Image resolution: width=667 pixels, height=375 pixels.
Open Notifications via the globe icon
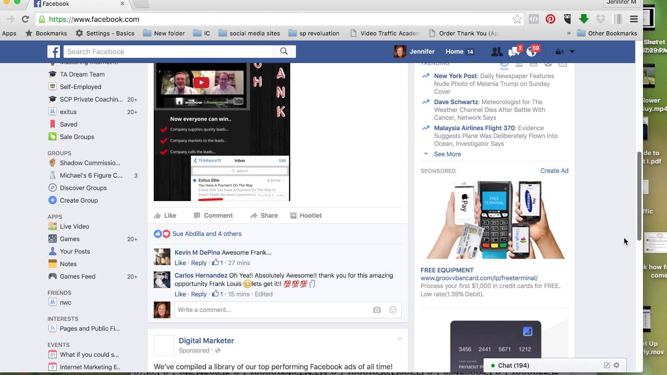[531, 51]
